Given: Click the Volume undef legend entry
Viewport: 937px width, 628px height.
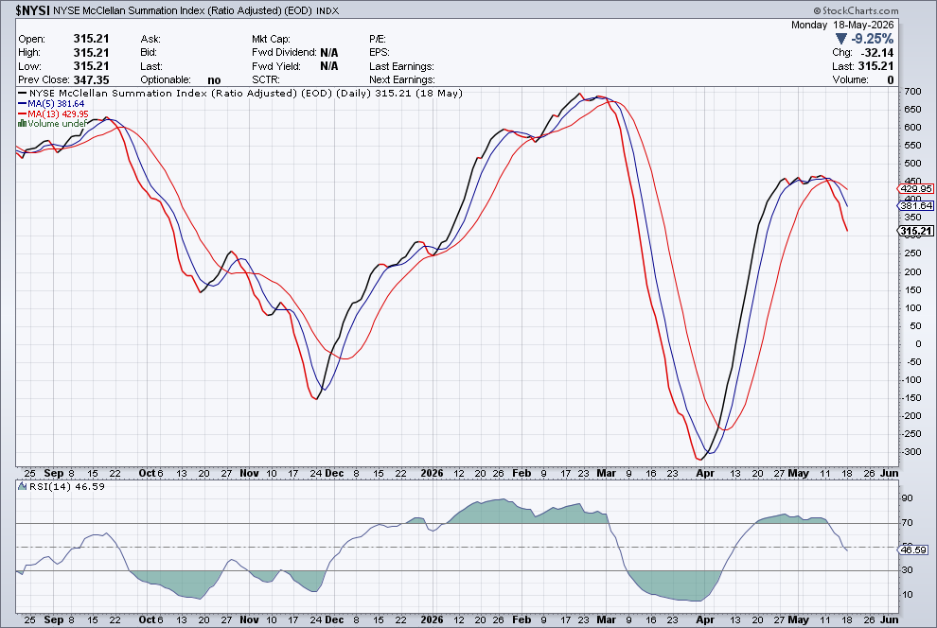Looking at the screenshot, I should (53, 124).
